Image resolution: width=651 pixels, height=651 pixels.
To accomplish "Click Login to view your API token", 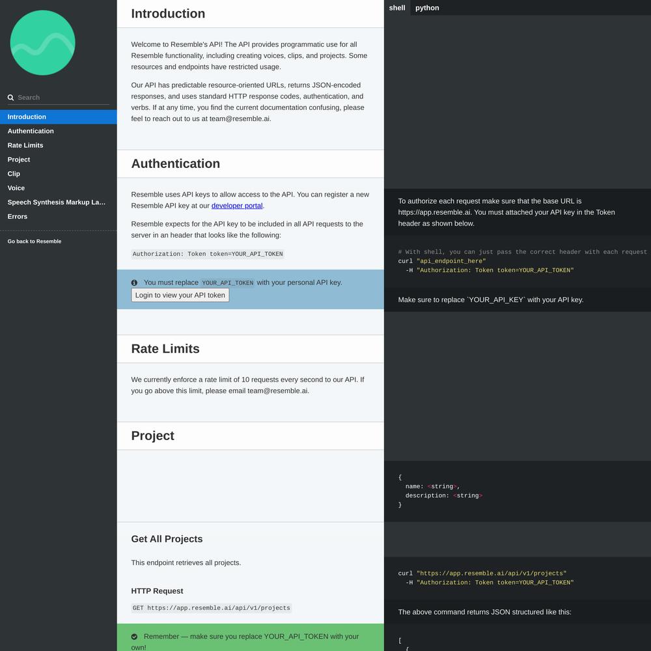I will pyautogui.click(x=180, y=295).
